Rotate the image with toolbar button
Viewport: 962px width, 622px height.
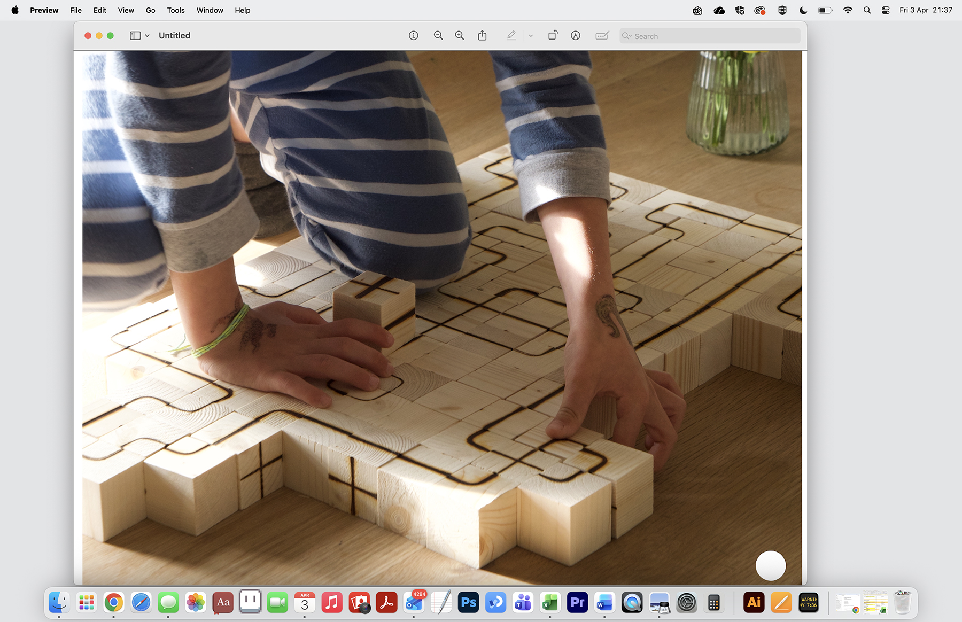click(553, 36)
